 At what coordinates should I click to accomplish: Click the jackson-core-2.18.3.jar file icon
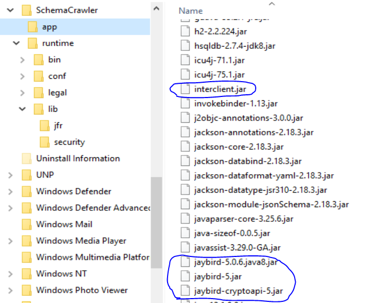coord(185,146)
